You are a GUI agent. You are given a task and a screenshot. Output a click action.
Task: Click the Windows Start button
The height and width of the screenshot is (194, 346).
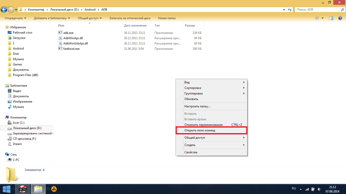point(6,189)
